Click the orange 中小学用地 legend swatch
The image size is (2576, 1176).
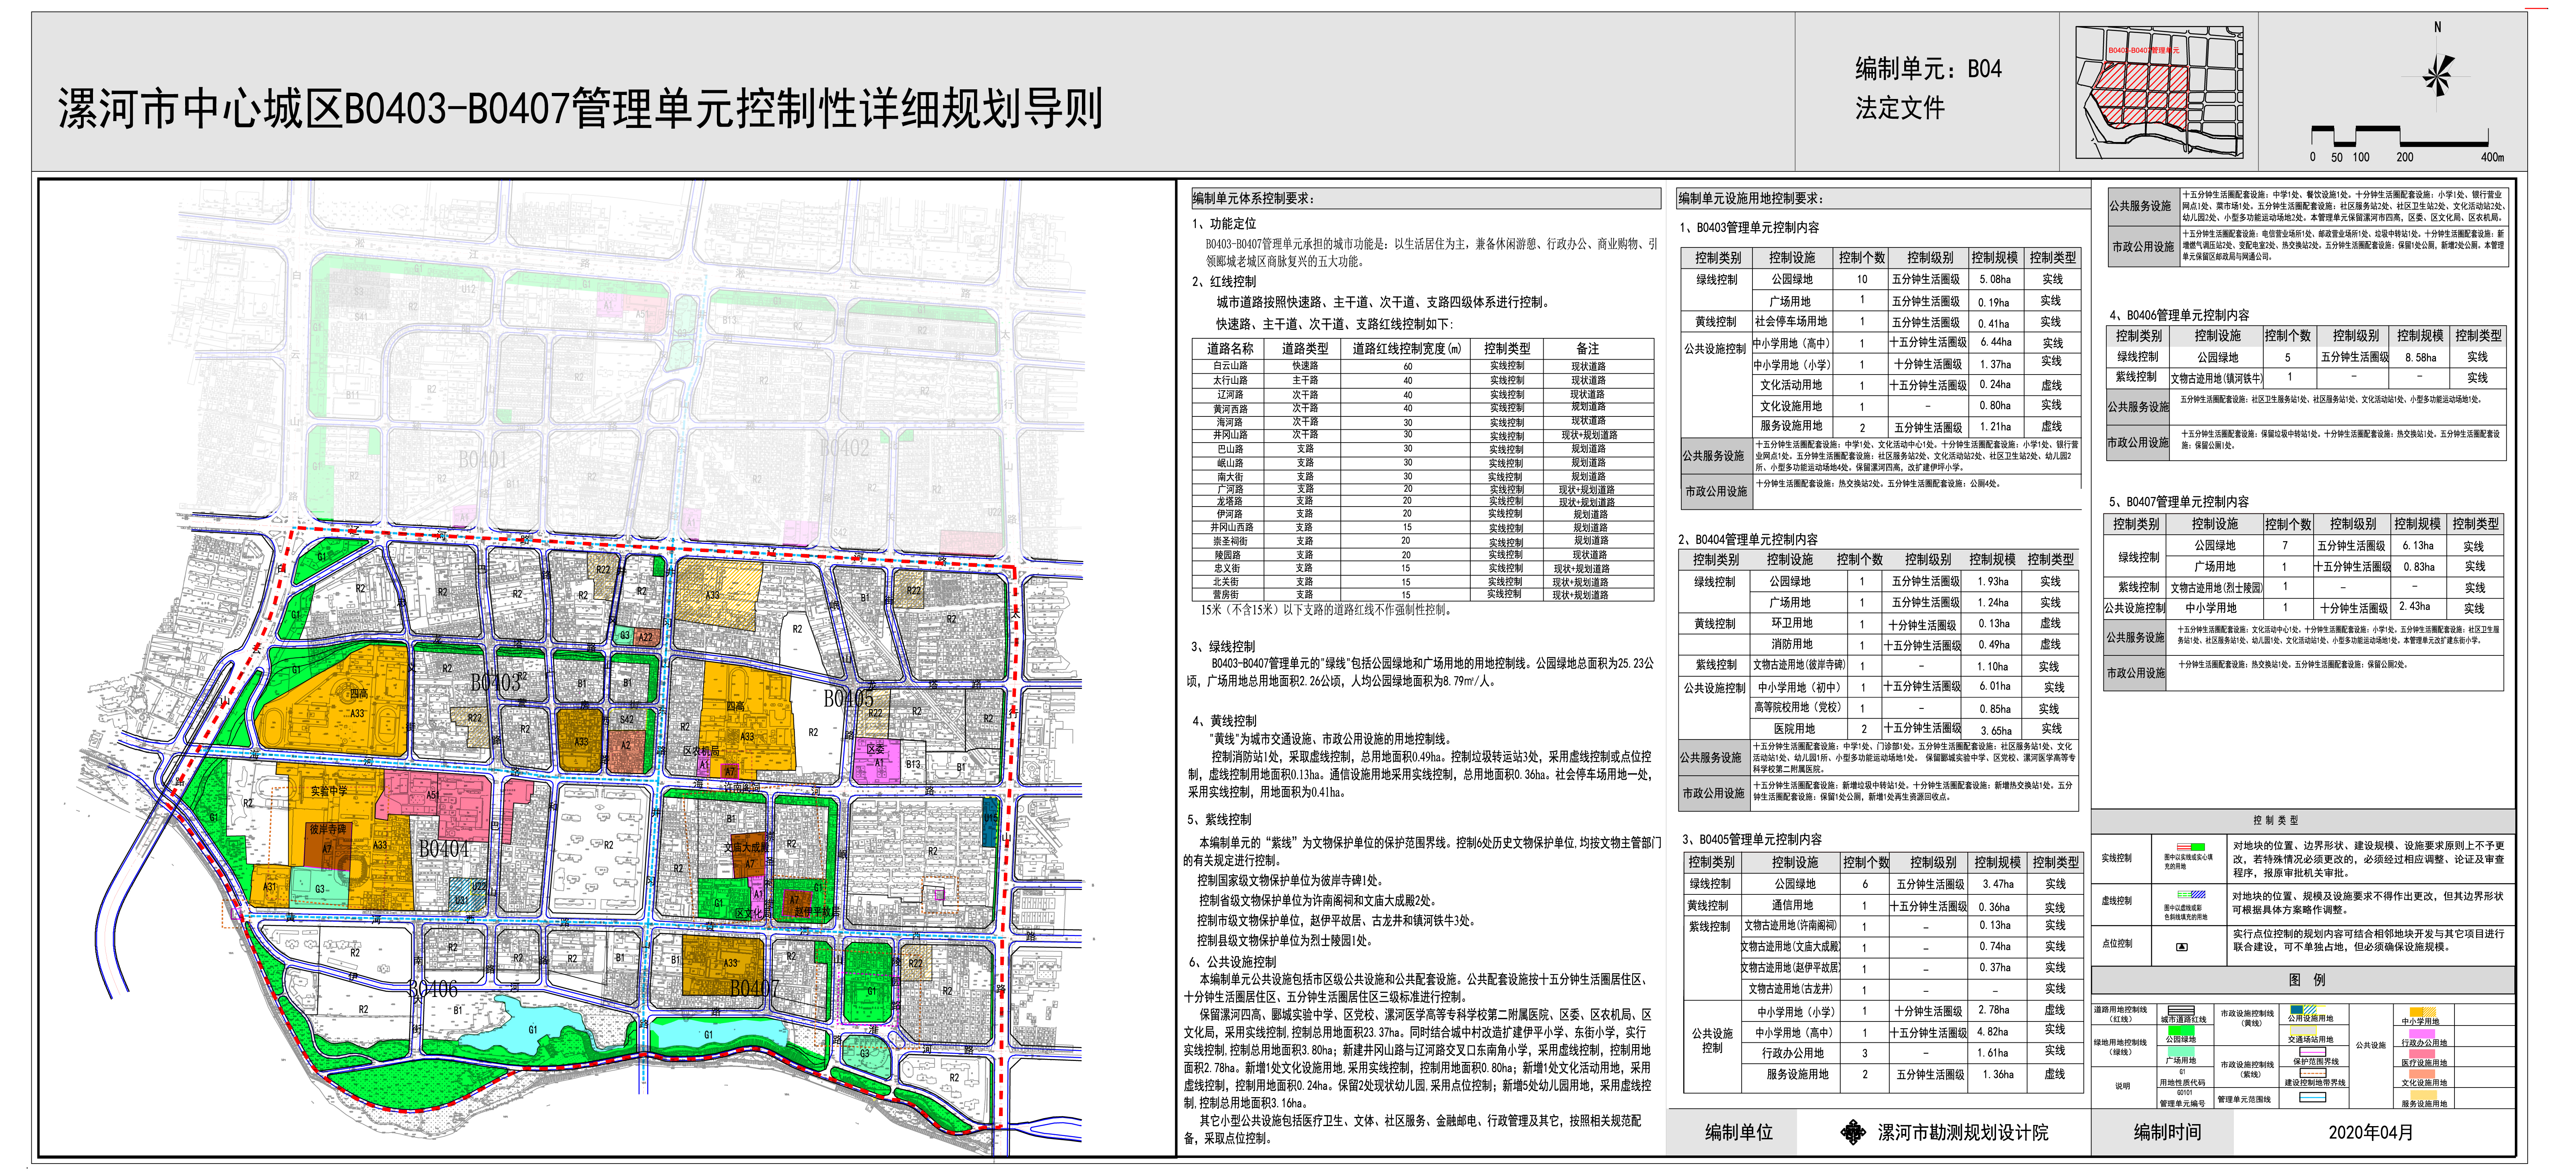click(x=2423, y=1012)
